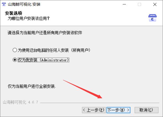The image size is (163, 117).
Task: Minimize the installer window
Action: coord(124,4)
